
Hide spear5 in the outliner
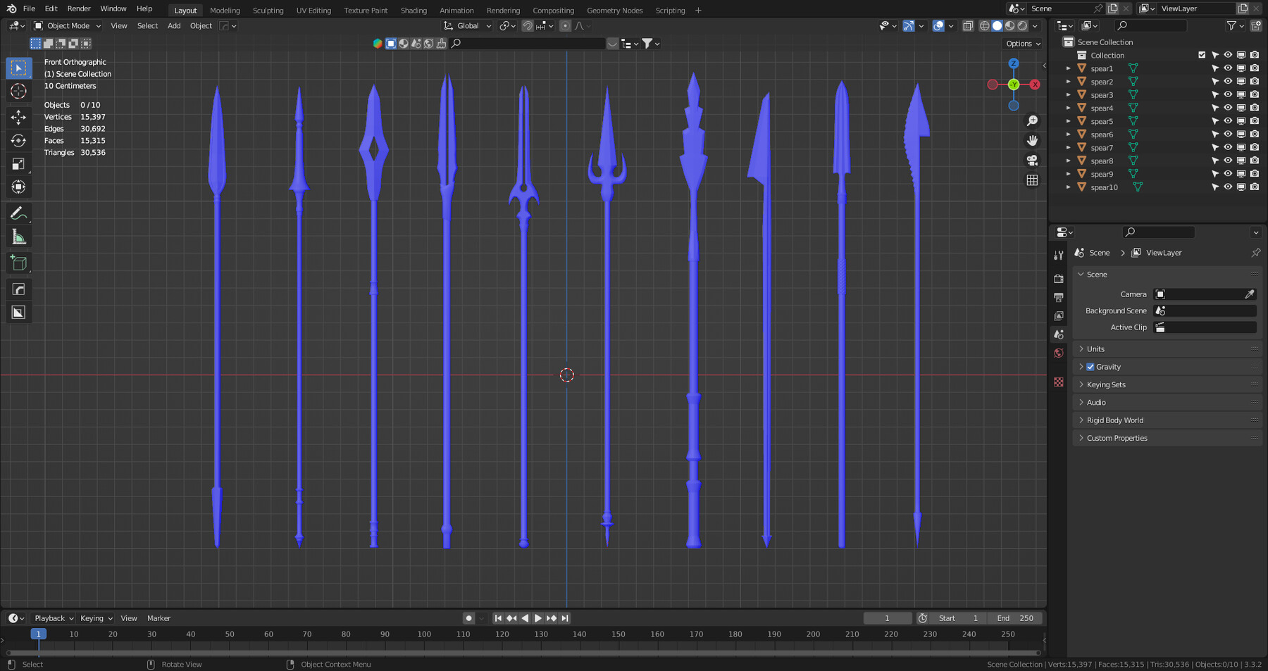1227,121
